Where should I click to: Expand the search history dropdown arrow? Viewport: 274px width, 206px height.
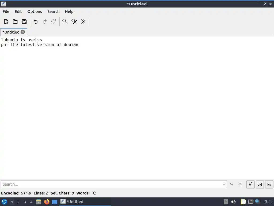224,184
